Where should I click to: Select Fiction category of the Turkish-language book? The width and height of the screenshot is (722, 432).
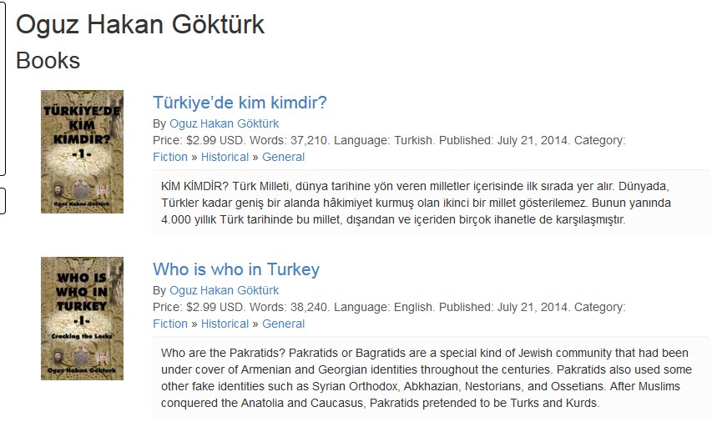(x=170, y=157)
